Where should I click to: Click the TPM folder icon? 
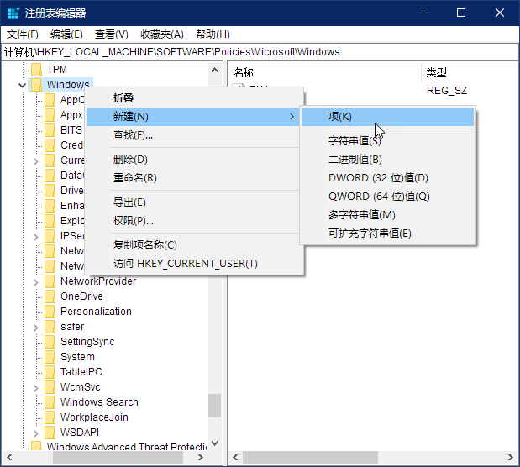[36, 70]
